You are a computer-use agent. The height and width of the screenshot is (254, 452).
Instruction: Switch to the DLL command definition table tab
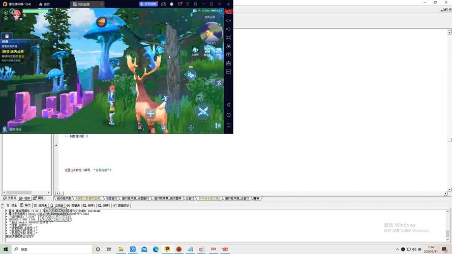pos(209,199)
